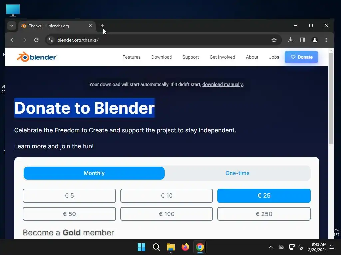Reload the page with the refresh icon
Image resolution: width=341 pixels, height=255 pixels.
[x=36, y=40]
